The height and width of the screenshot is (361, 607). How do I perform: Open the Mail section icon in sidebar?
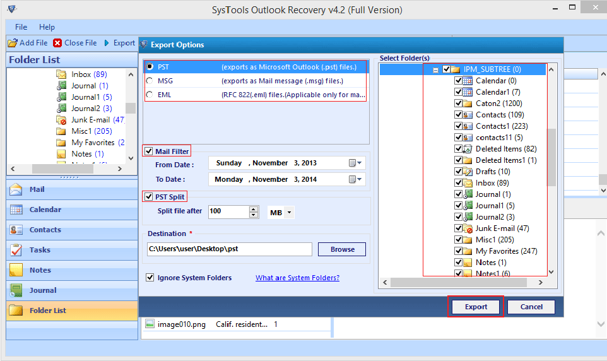click(x=17, y=189)
